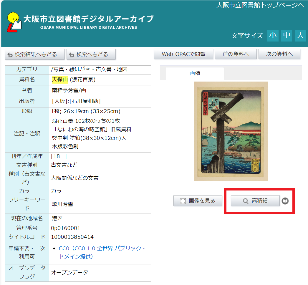Click the note 木版彩色刷
This screenshot has width=308, height=285.
tap(65, 147)
